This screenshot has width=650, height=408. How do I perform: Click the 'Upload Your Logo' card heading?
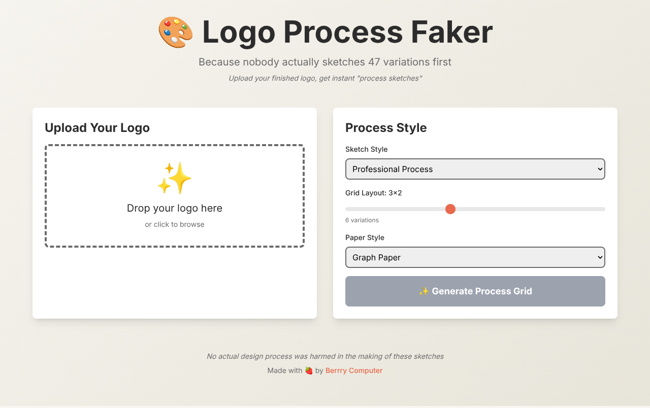point(97,128)
